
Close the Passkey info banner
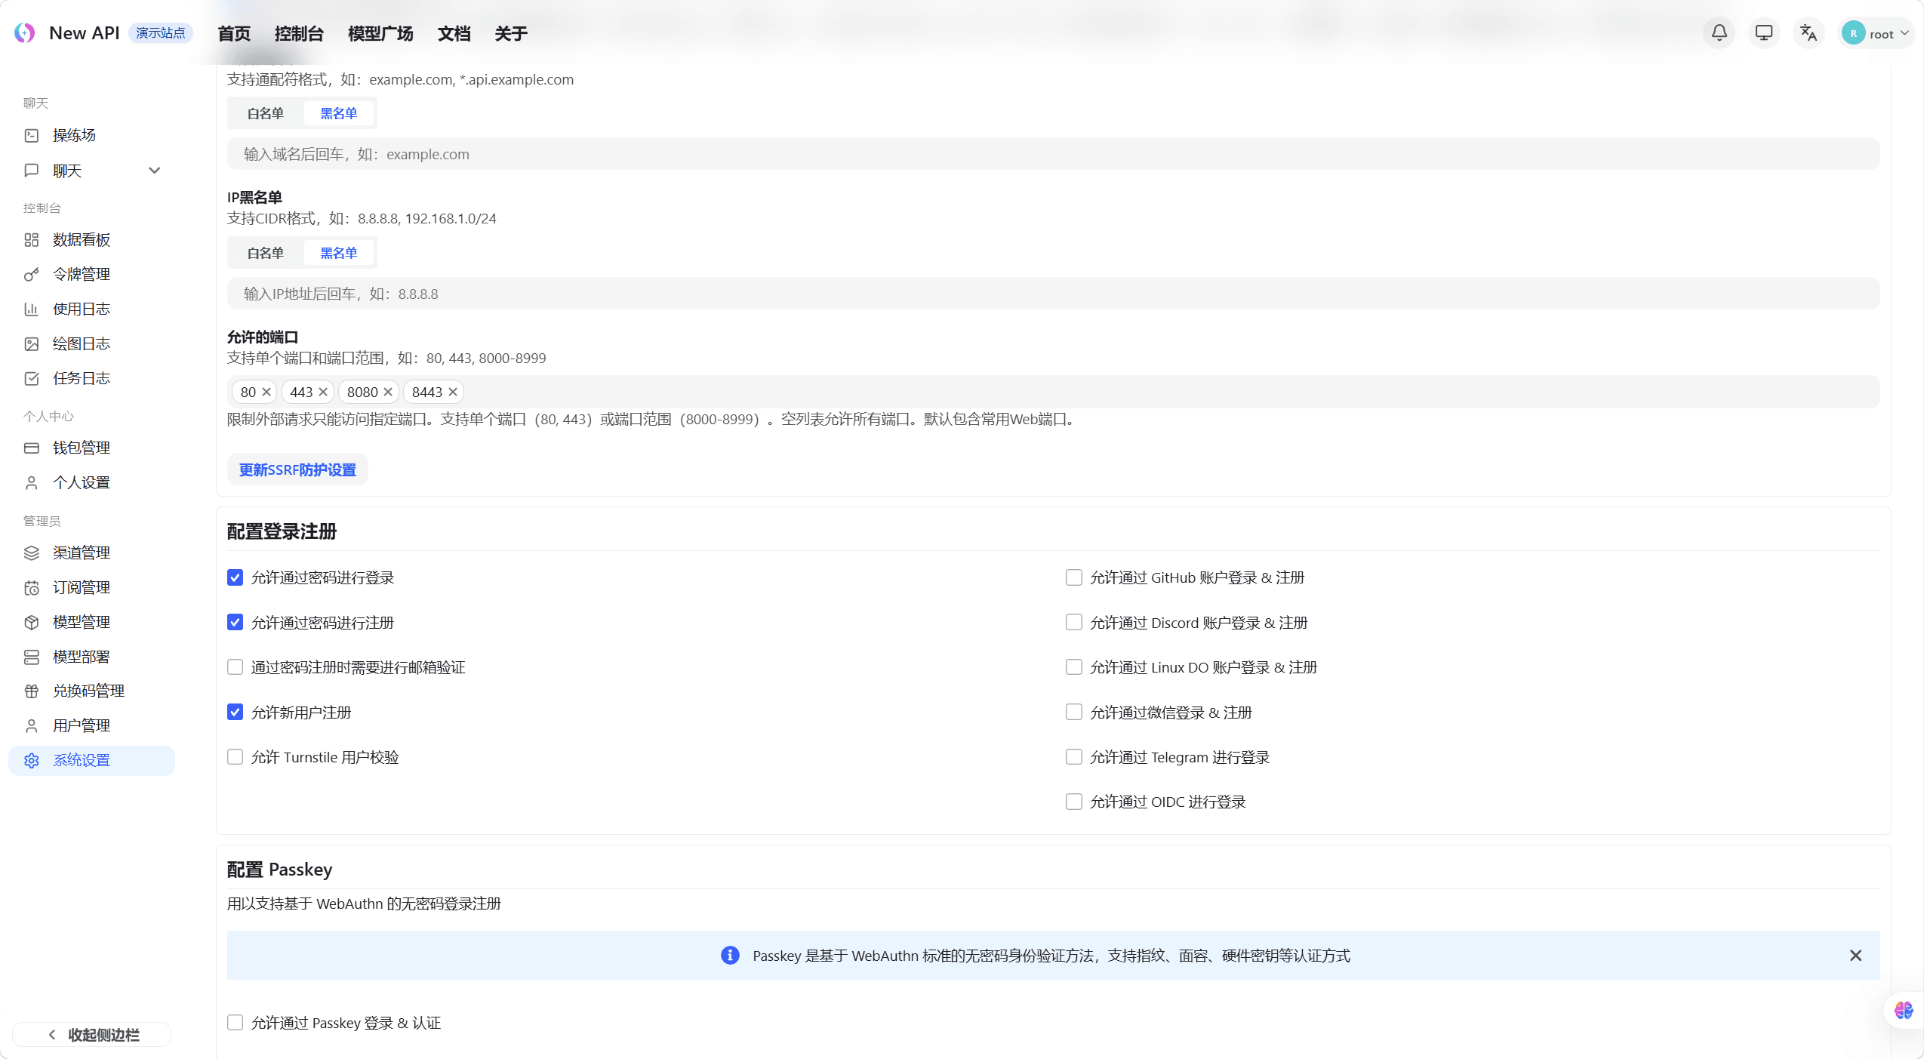click(x=1855, y=956)
